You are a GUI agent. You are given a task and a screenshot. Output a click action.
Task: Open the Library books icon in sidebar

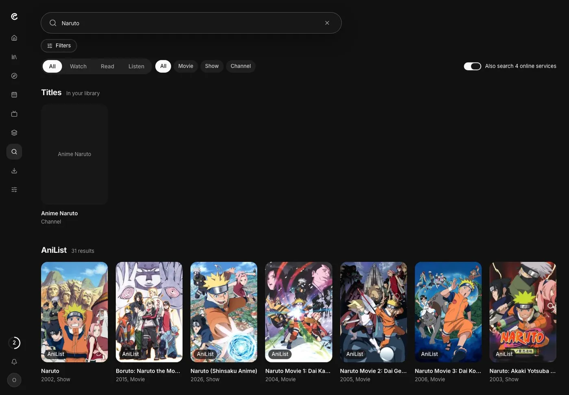(14, 57)
